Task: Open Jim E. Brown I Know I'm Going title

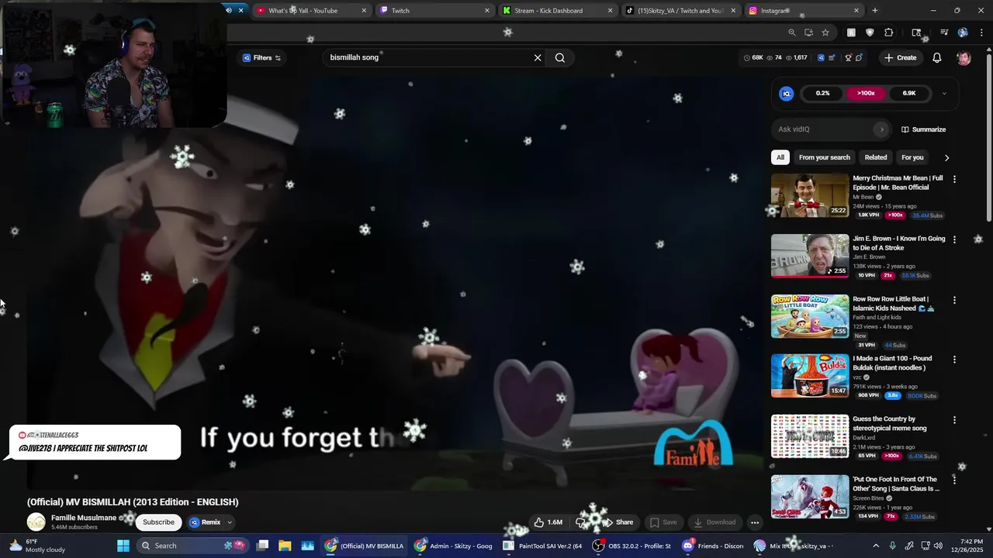Action: click(x=899, y=243)
